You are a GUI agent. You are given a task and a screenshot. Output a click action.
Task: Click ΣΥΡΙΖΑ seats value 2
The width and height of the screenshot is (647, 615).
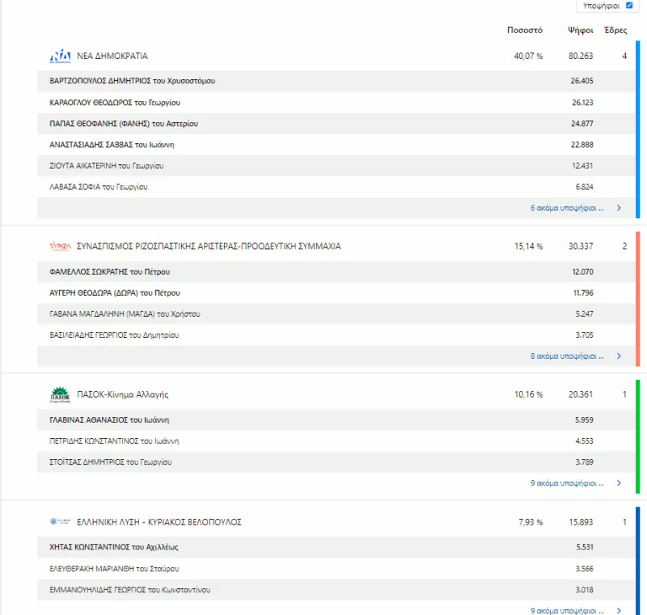pyautogui.click(x=624, y=246)
